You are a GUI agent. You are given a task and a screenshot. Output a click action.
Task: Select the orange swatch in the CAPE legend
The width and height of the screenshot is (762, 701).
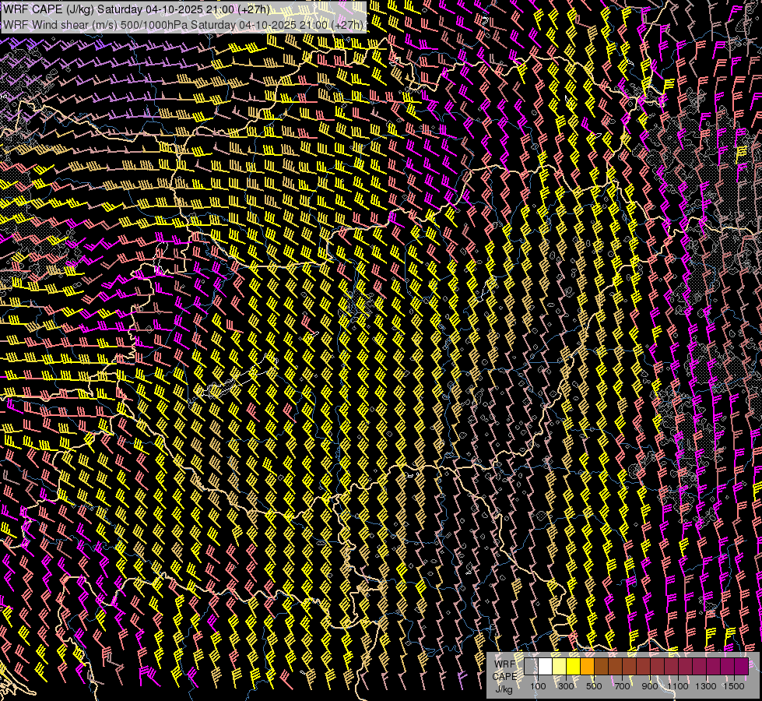click(x=587, y=667)
